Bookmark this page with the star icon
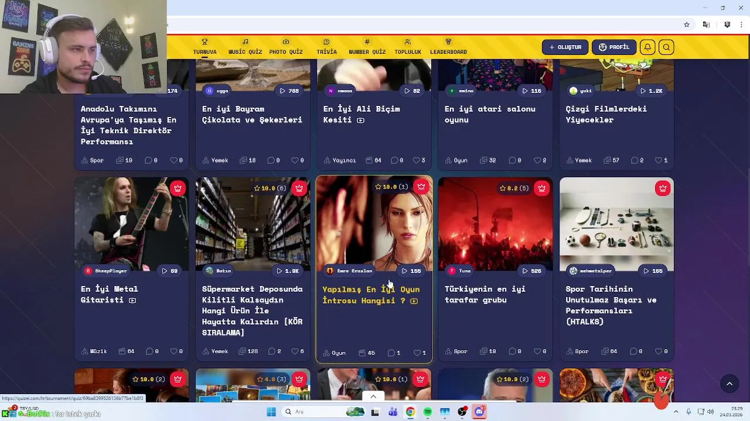Image resolution: width=750 pixels, height=421 pixels. click(x=687, y=25)
